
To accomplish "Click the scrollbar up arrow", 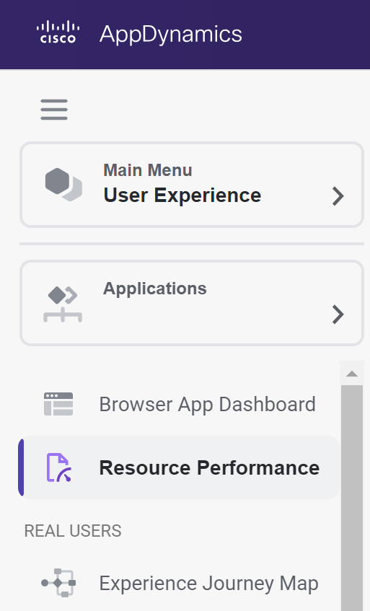I will 352,374.
